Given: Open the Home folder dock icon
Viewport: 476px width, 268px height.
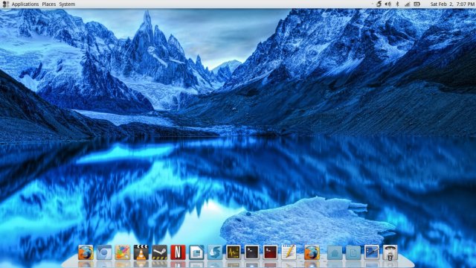Looking at the screenshot, I should (x=335, y=252).
